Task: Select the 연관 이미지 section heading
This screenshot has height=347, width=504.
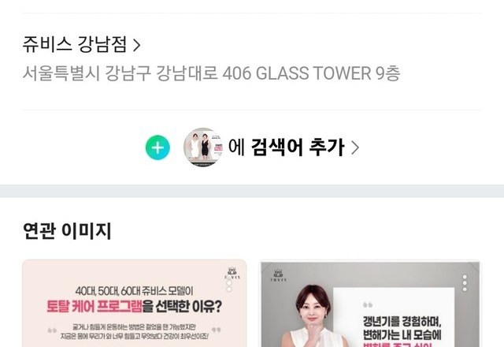Action: pos(67,230)
